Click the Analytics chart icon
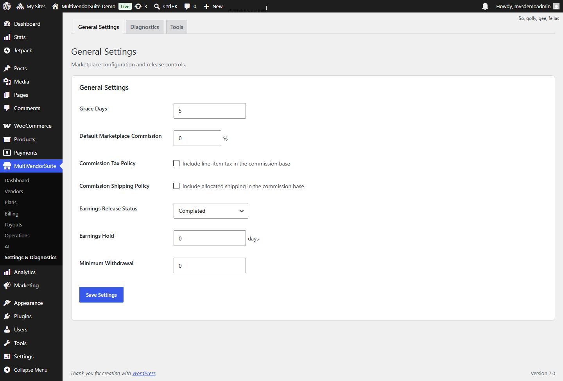This screenshot has width=563, height=381. tap(7, 272)
